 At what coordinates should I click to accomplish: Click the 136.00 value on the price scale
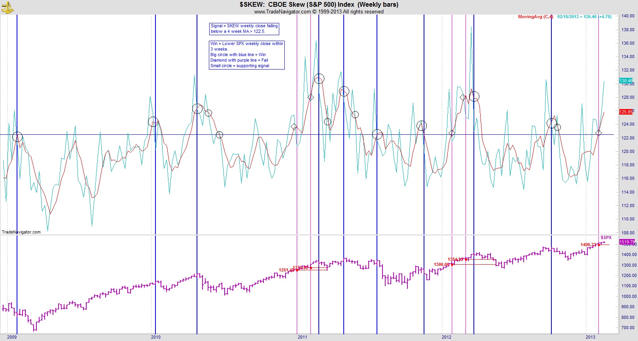click(628, 43)
